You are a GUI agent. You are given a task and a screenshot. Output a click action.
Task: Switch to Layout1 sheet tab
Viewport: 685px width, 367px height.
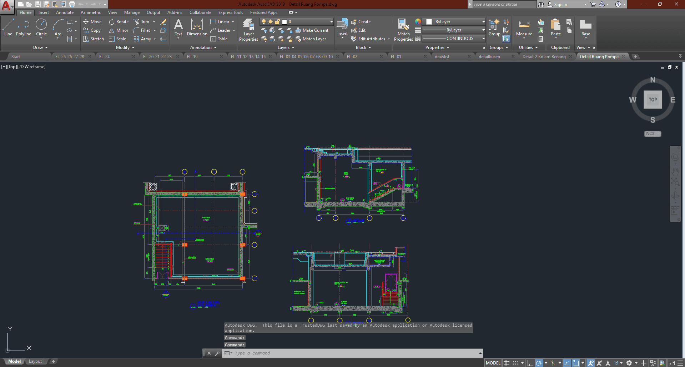36,361
